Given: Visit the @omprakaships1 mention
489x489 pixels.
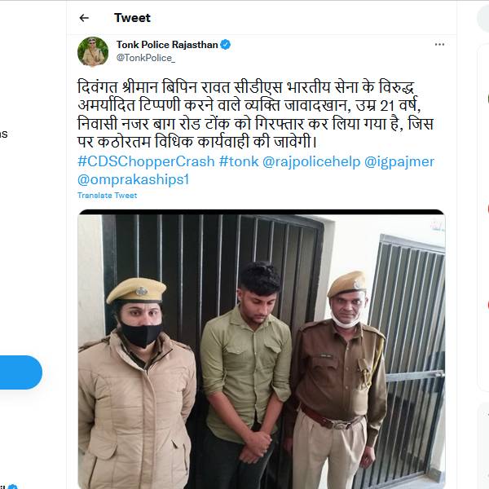Looking at the screenshot, I should [x=133, y=178].
